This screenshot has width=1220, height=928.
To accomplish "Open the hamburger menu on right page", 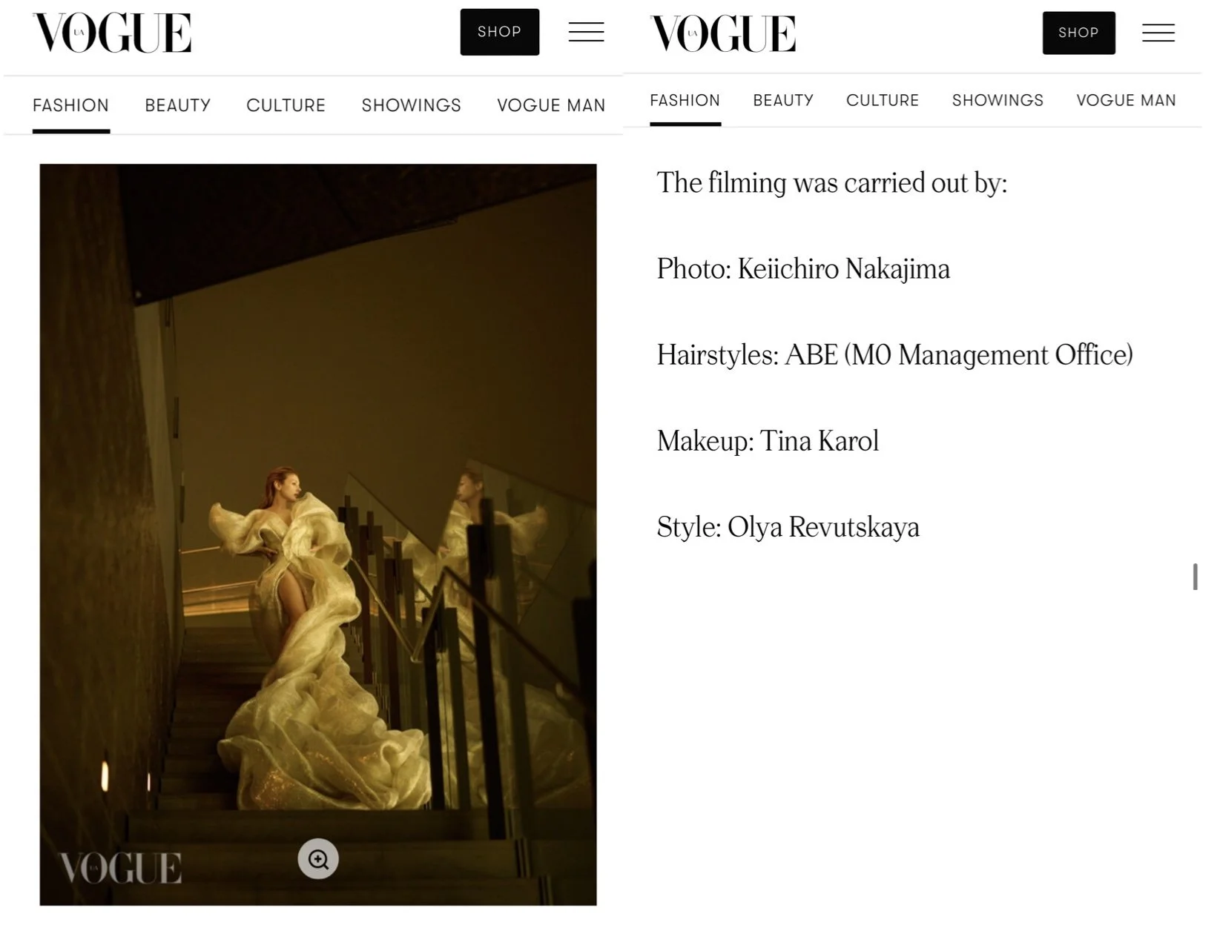I will coord(1158,33).
